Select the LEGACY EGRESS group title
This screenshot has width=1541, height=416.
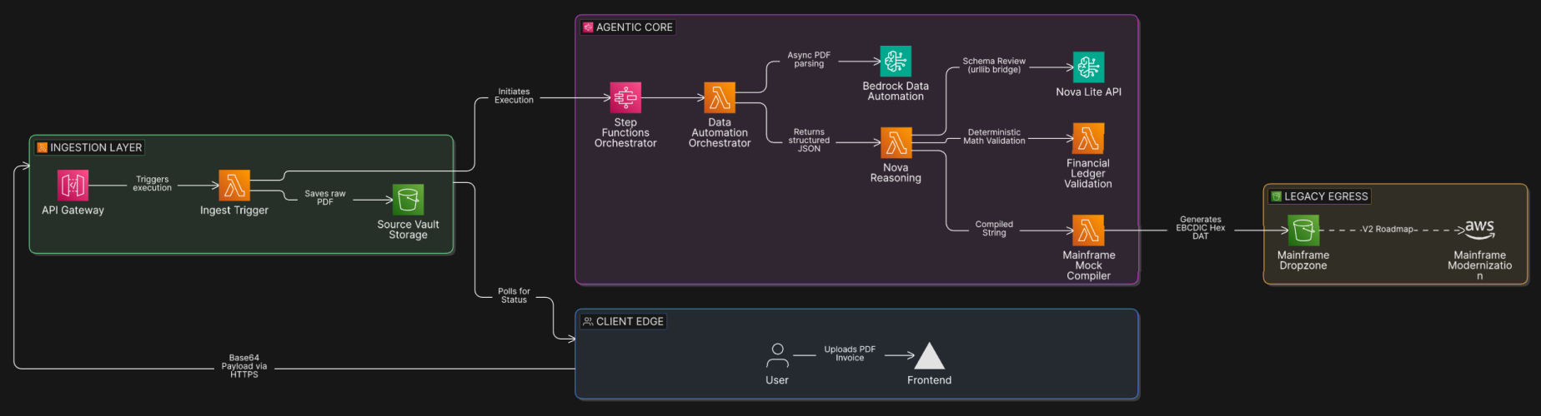pyautogui.click(x=1326, y=196)
